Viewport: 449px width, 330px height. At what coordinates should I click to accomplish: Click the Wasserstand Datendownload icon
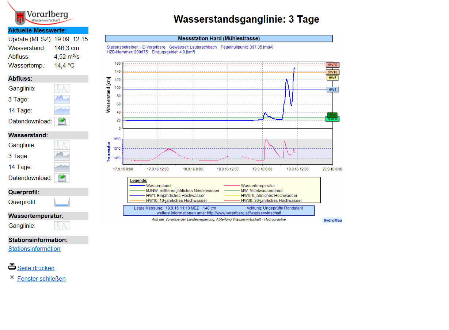tap(62, 178)
